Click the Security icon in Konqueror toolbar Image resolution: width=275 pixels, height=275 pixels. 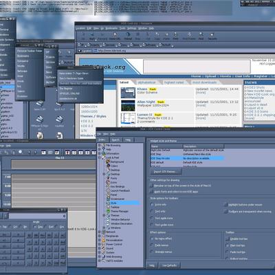[212, 34]
